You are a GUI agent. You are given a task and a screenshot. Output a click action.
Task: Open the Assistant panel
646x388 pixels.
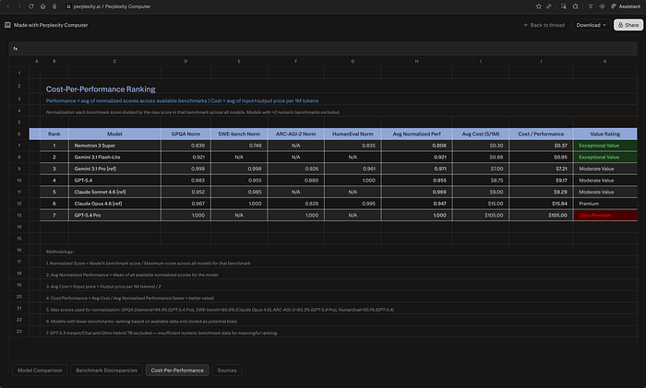click(626, 6)
